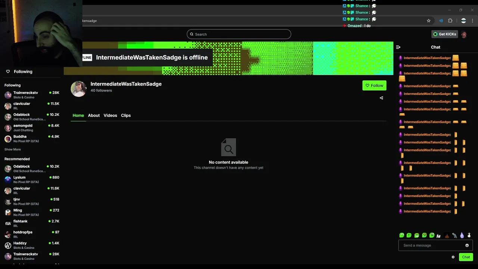
Task: Follow the IntermediateWasTakenSadge channel
Action: point(374,86)
